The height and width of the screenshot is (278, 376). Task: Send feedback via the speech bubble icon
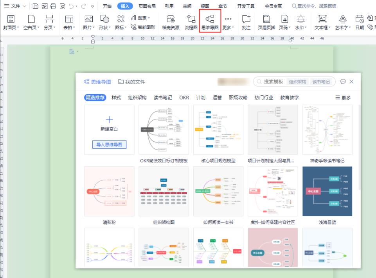point(343,82)
